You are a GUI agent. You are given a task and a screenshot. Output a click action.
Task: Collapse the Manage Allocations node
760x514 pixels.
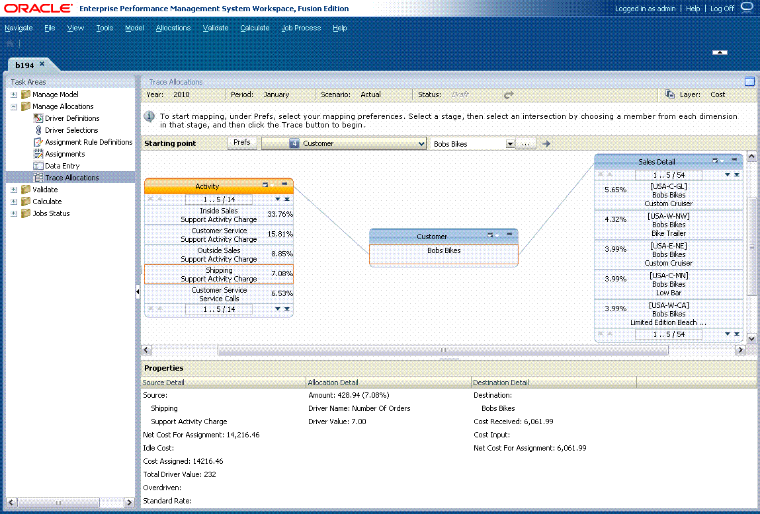click(x=13, y=106)
